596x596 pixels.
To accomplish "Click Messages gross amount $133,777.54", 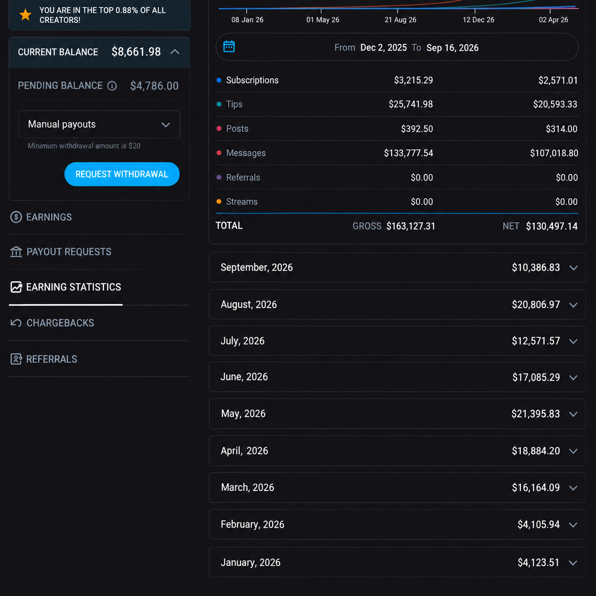I will click(x=408, y=153).
